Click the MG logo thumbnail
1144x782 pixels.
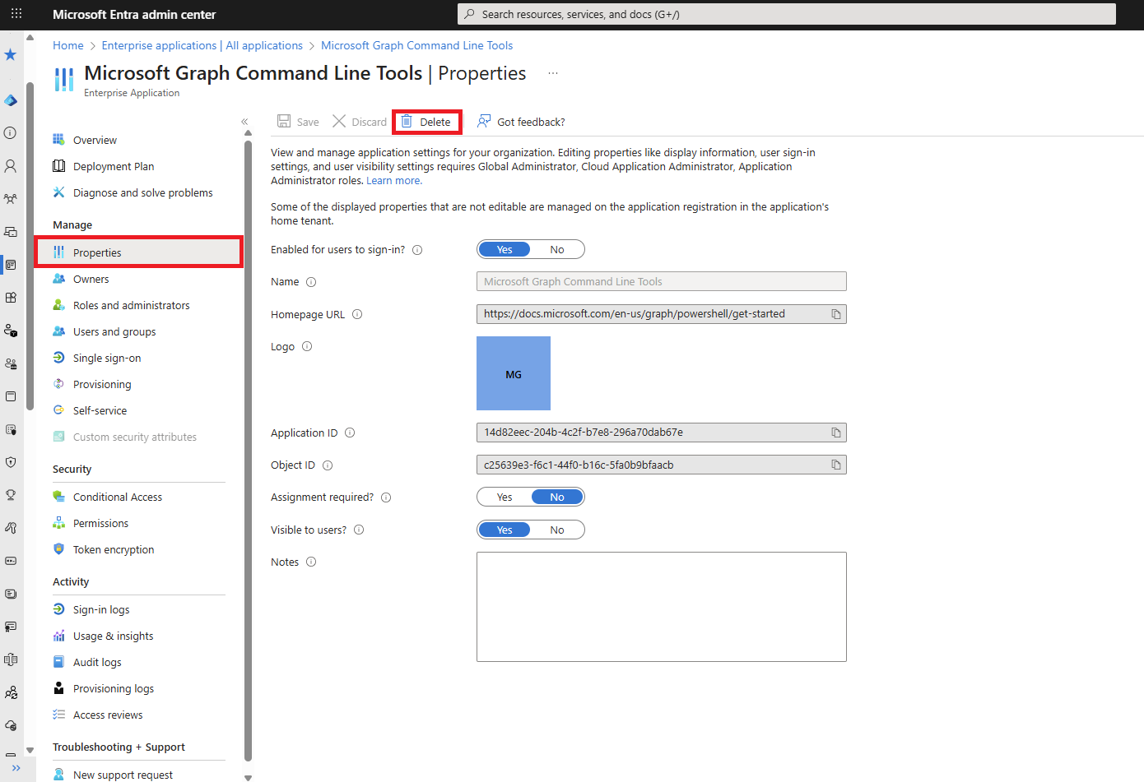(x=514, y=373)
